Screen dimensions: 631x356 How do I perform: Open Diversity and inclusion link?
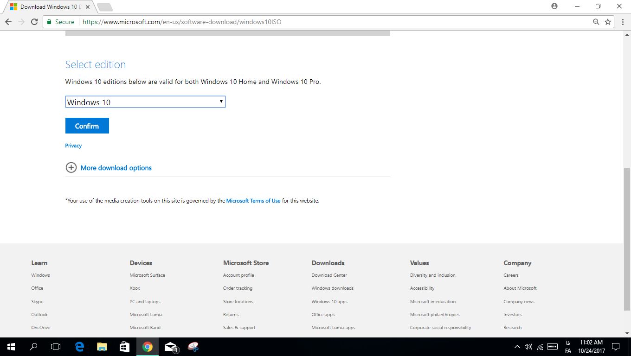click(432, 275)
